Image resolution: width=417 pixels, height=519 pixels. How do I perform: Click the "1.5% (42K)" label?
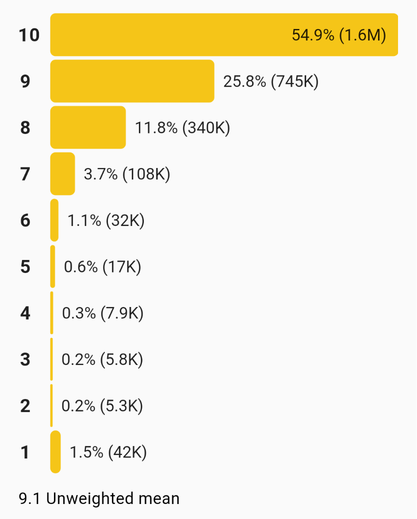coord(108,452)
